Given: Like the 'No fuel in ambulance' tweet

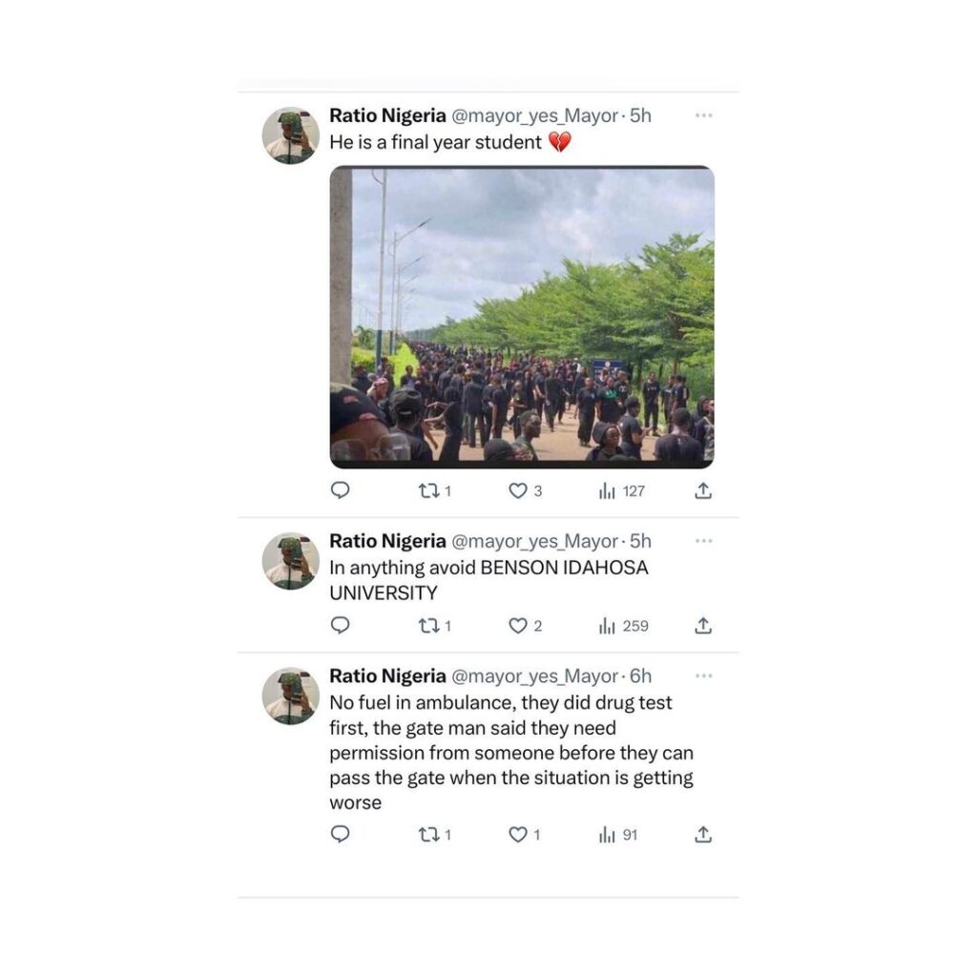Looking at the screenshot, I should (518, 834).
